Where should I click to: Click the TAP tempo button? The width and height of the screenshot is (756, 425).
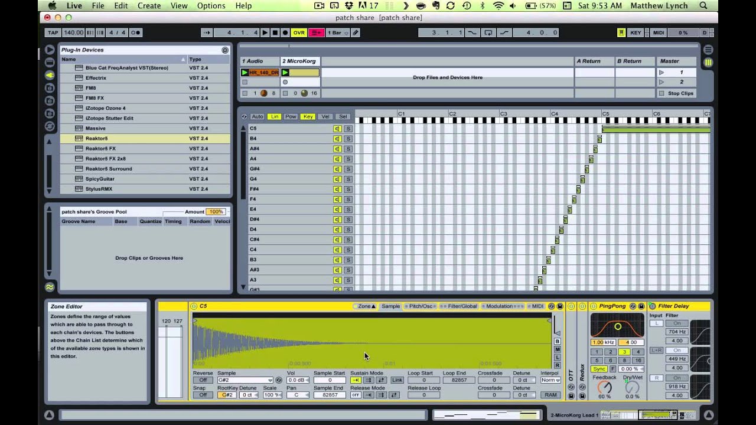53,32
